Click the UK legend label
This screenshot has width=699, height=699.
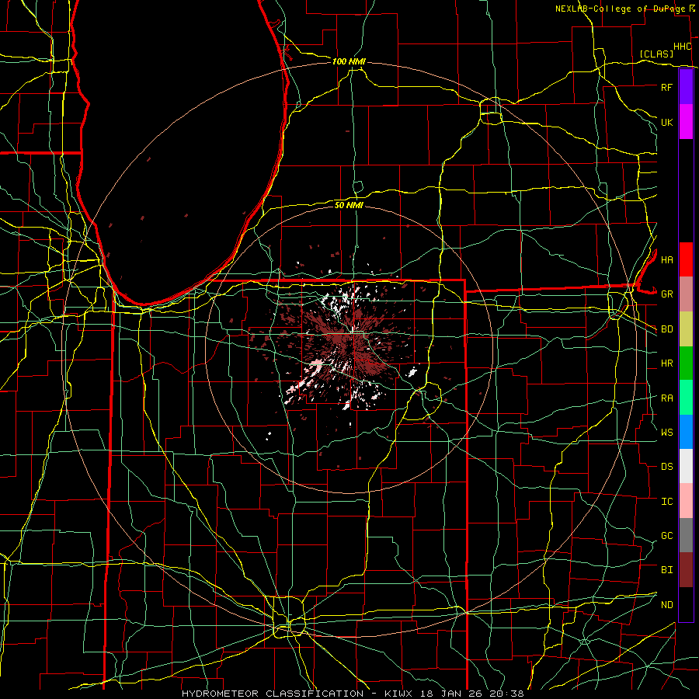(666, 122)
